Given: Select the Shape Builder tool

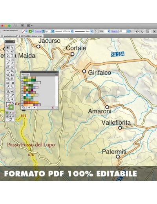Looking at the screenshot, I should pos(8,79).
